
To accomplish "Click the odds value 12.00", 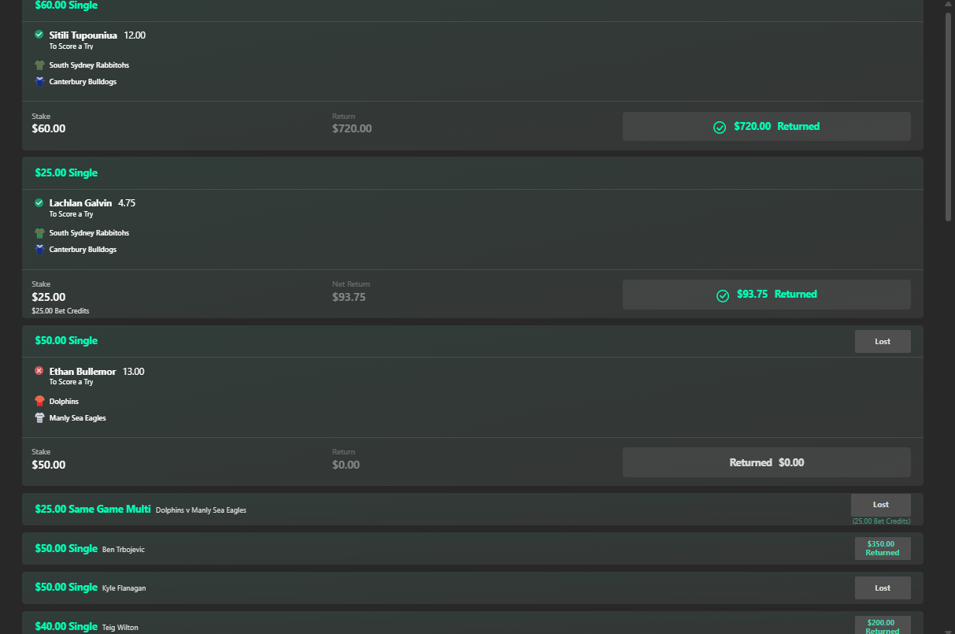I will [x=135, y=35].
